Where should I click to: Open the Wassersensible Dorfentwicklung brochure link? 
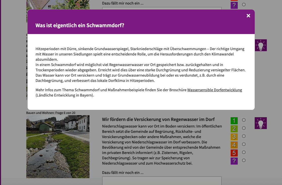pyautogui.click(x=214, y=90)
